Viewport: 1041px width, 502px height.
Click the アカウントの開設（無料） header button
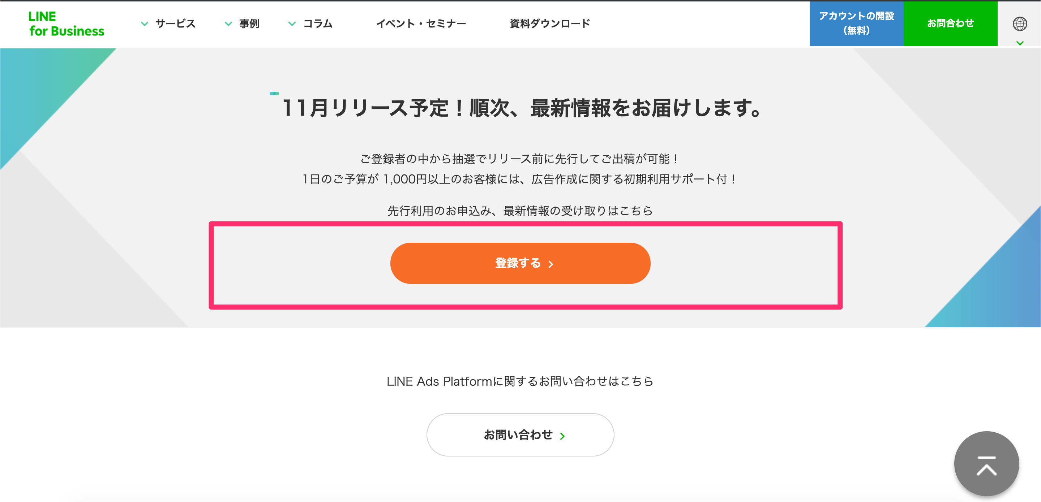[x=856, y=23]
